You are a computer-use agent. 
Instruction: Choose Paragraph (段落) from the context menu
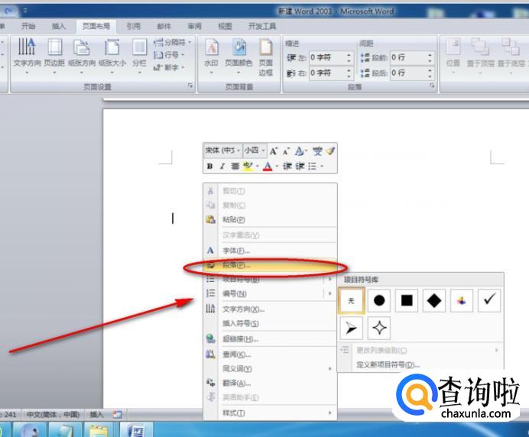(x=270, y=265)
